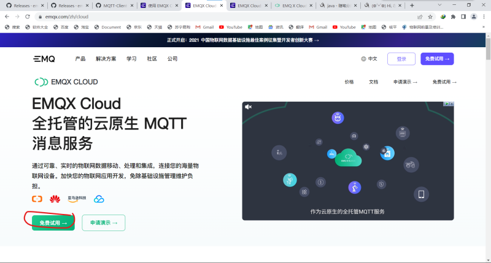
Task: Reload the page with refresh icon
Action: click(28, 17)
